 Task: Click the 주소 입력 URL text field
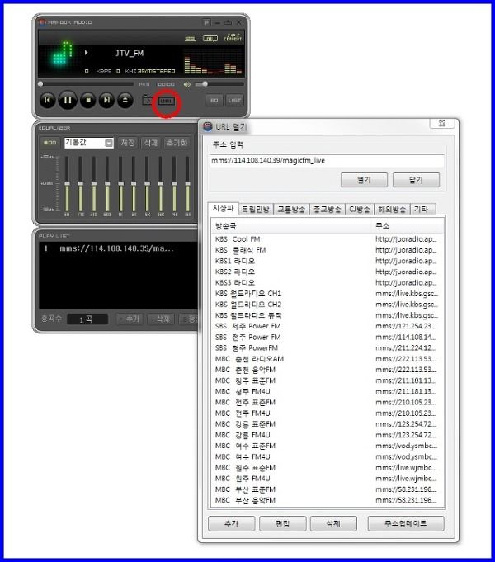coord(327,160)
